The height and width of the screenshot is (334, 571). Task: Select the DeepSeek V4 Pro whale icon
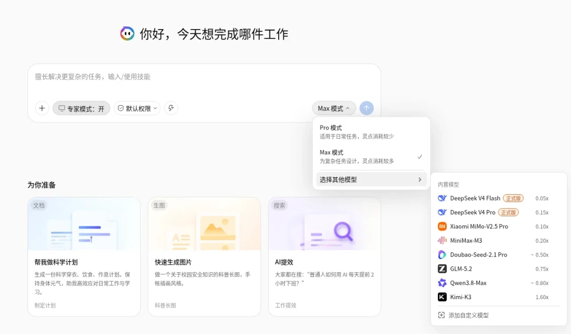(x=442, y=212)
